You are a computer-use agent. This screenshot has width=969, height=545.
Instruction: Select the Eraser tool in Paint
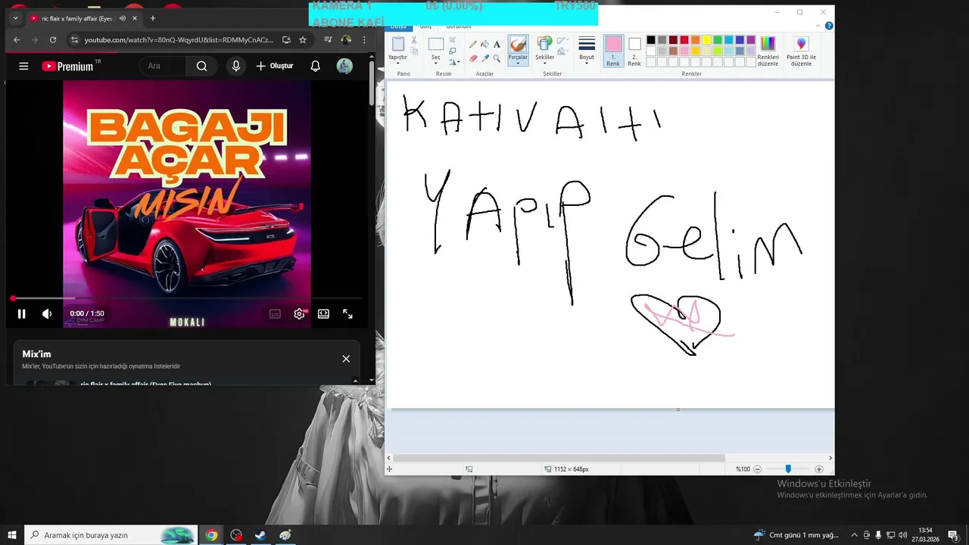(x=473, y=58)
